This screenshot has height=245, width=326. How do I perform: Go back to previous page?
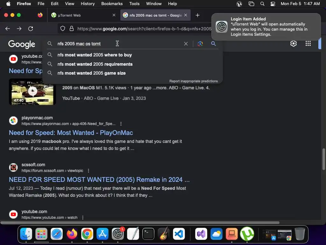[8, 28]
